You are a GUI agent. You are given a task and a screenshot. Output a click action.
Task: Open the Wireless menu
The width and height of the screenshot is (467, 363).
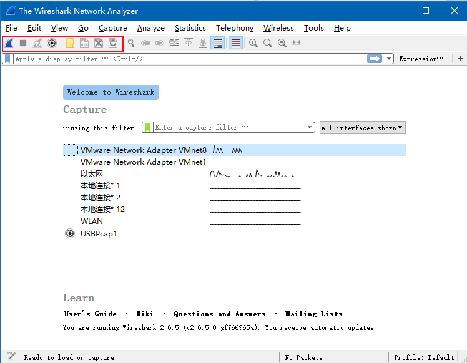[278, 28]
